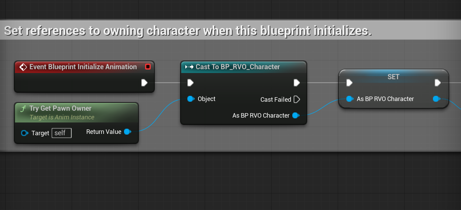Click the Event Blueprint Initialize Animation diamond icon
The image size is (461, 210).
23,67
